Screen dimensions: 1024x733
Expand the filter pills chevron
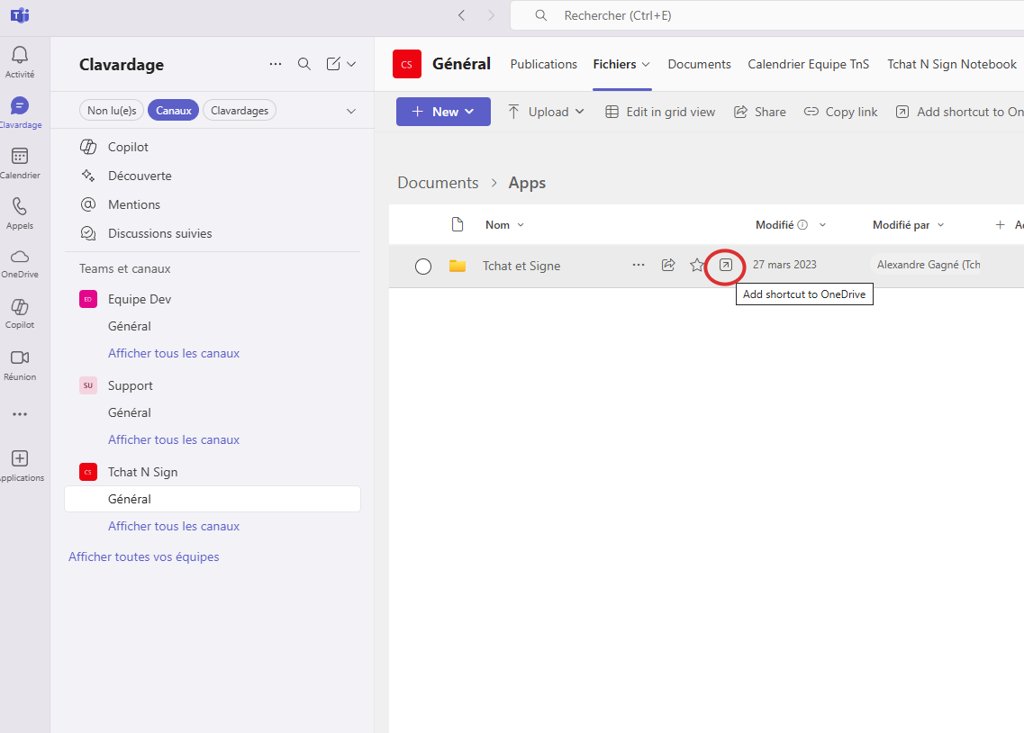351,111
